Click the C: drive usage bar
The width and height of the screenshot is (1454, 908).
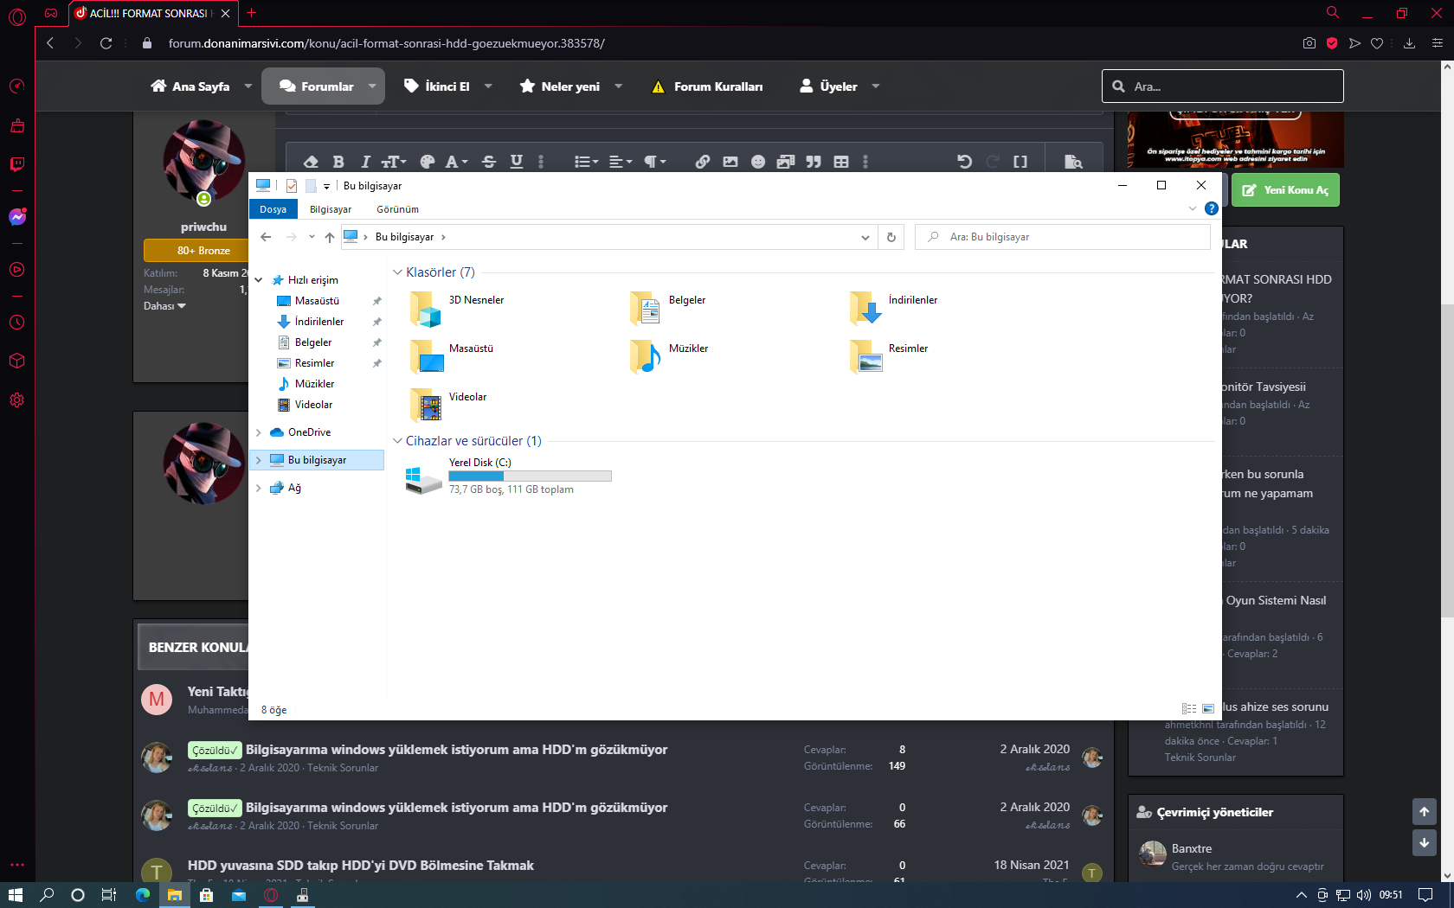click(530, 476)
